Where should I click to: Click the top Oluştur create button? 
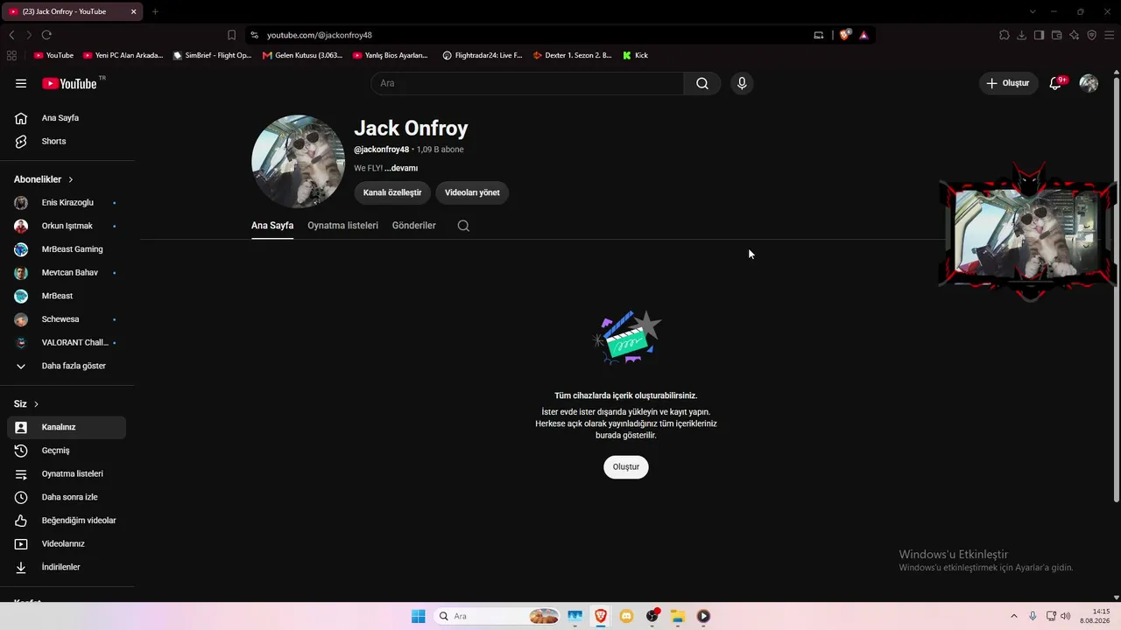(x=1008, y=83)
